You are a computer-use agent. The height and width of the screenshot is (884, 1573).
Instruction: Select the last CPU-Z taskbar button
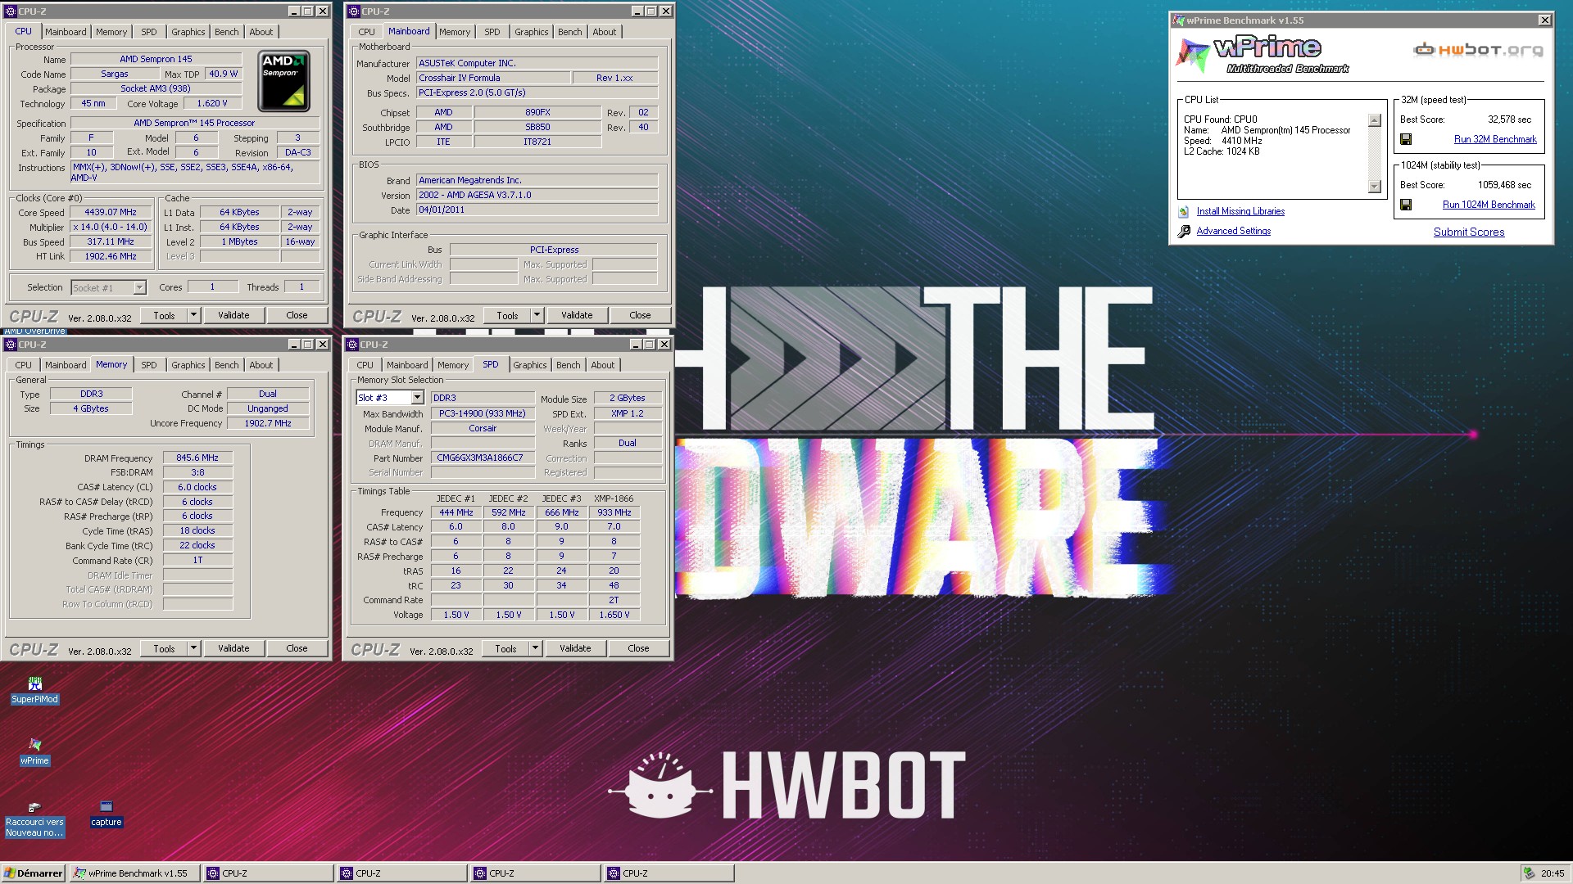click(669, 873)
